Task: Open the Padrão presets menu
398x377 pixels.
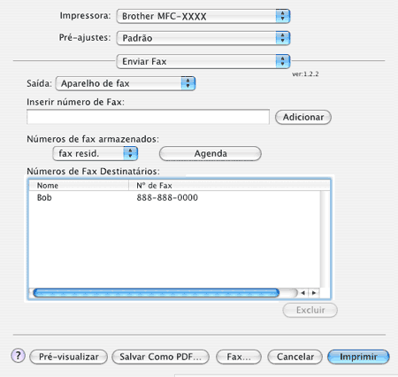Action: click(x=203, y=38)
